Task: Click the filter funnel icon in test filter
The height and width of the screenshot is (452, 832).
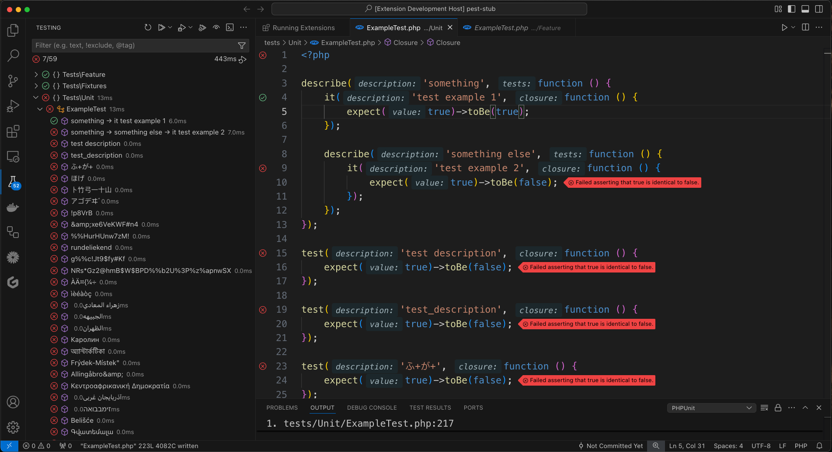Action: pos(241,45)
